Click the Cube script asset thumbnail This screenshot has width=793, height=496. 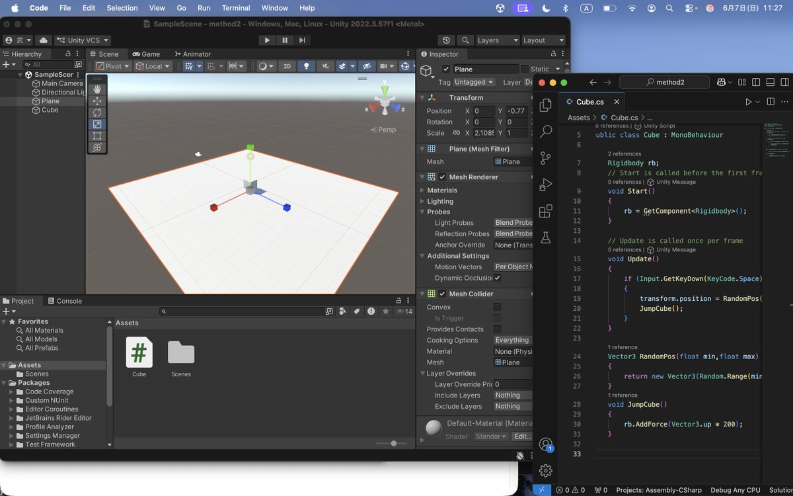pos(139,352)
